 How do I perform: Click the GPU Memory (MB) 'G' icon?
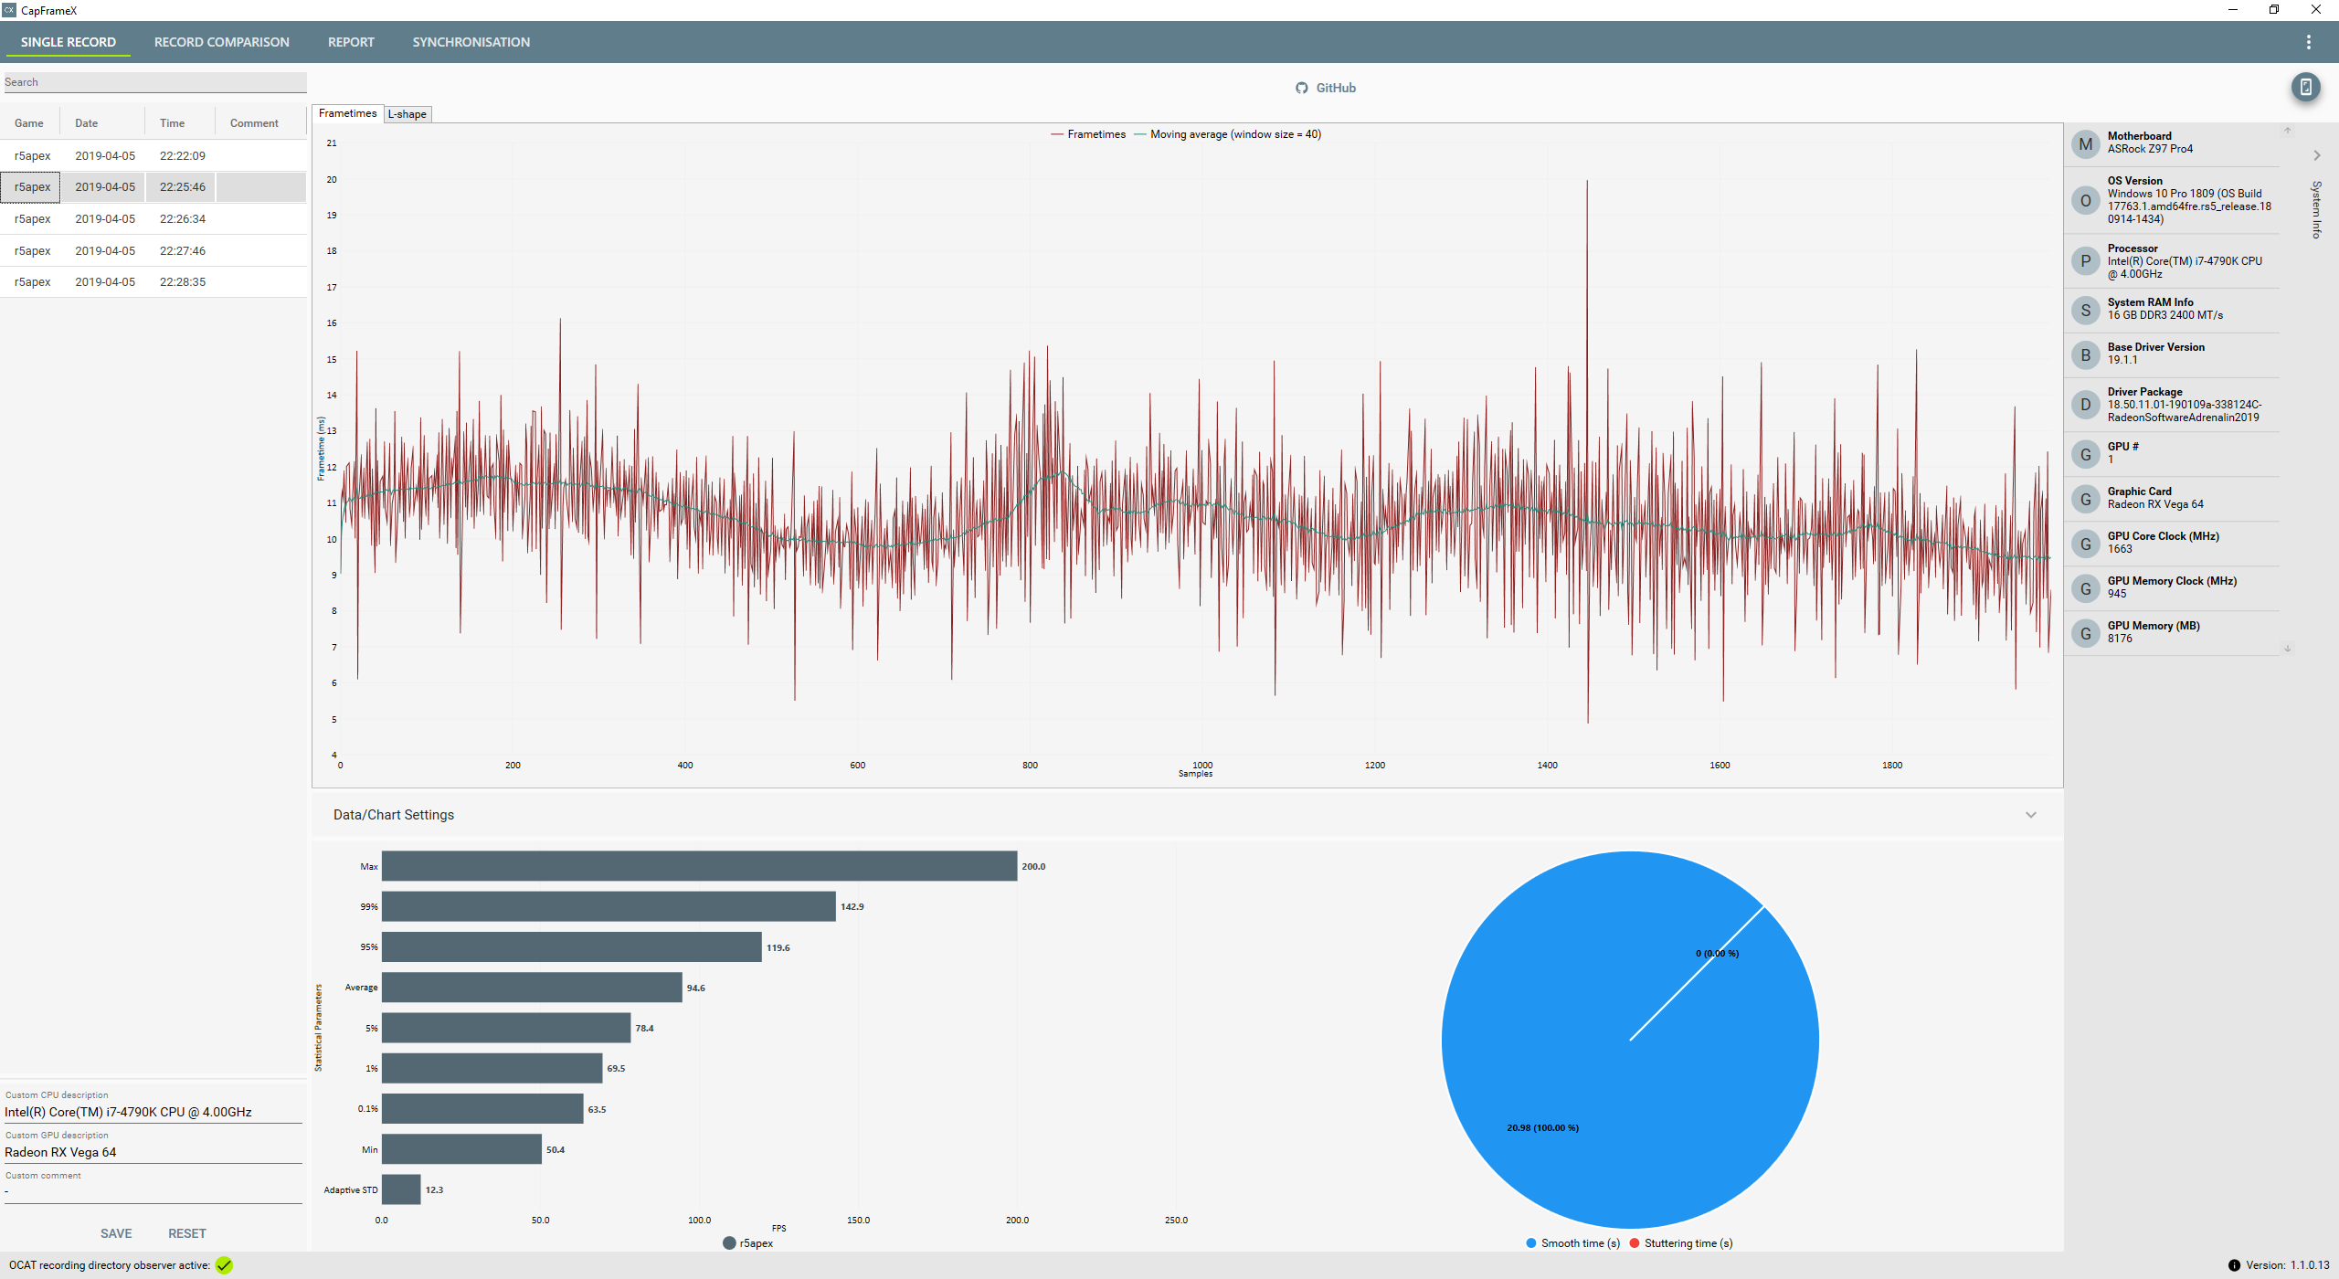(2085, 634)
